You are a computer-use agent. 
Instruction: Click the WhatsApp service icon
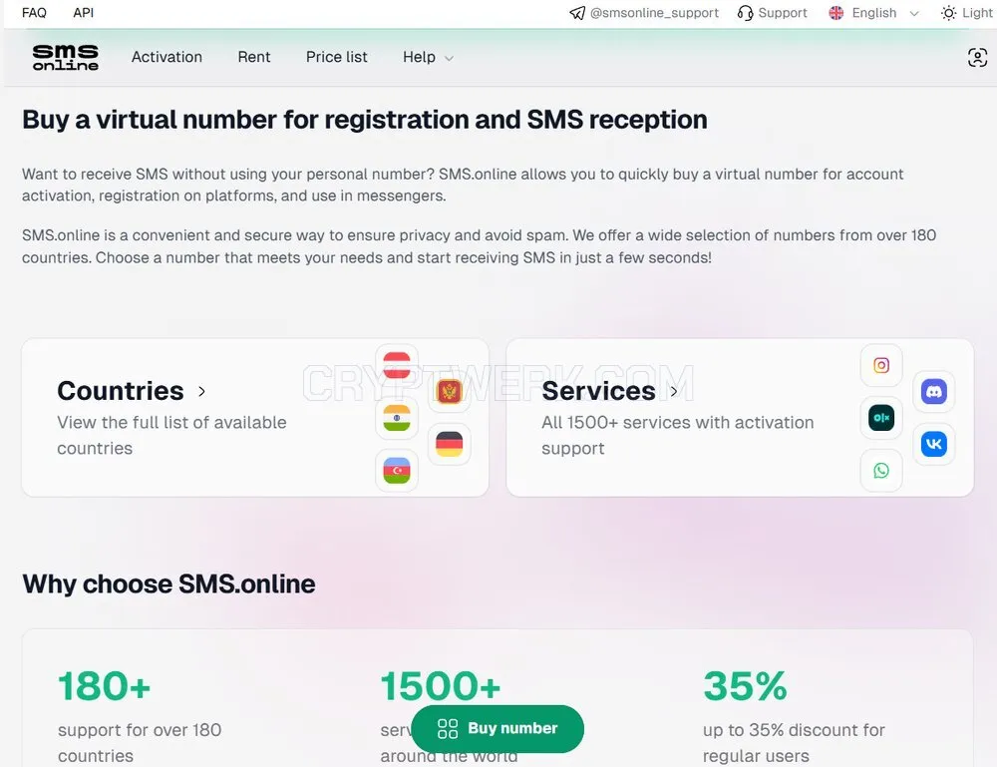tap(881, 471)
